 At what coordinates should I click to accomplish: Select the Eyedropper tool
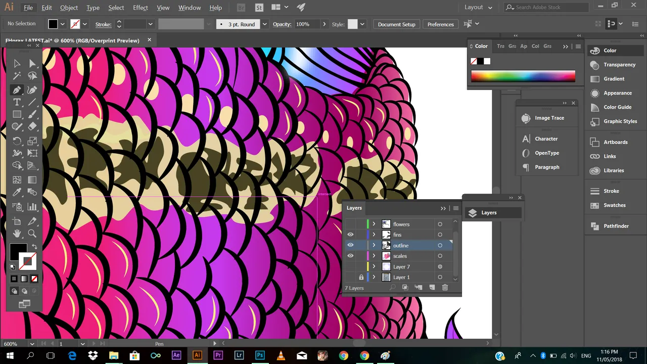(17, 192)
